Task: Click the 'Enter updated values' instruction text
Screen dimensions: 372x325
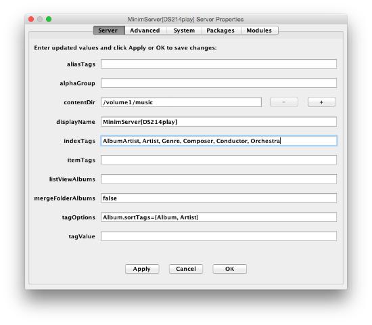Action: 125,48
